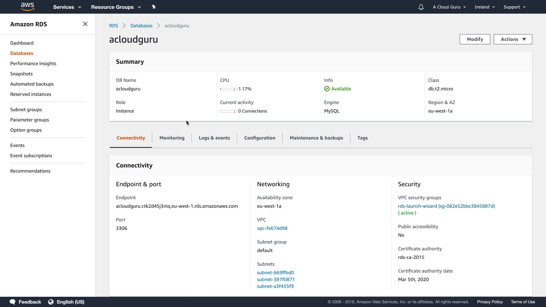Click the Databases breadcrumb link
546x307 pixels.
(141, 26)
